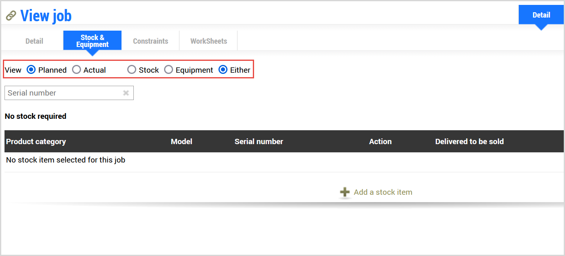
Task: Click the green plus icon for adding stock
Action: (x=345, y=192)
